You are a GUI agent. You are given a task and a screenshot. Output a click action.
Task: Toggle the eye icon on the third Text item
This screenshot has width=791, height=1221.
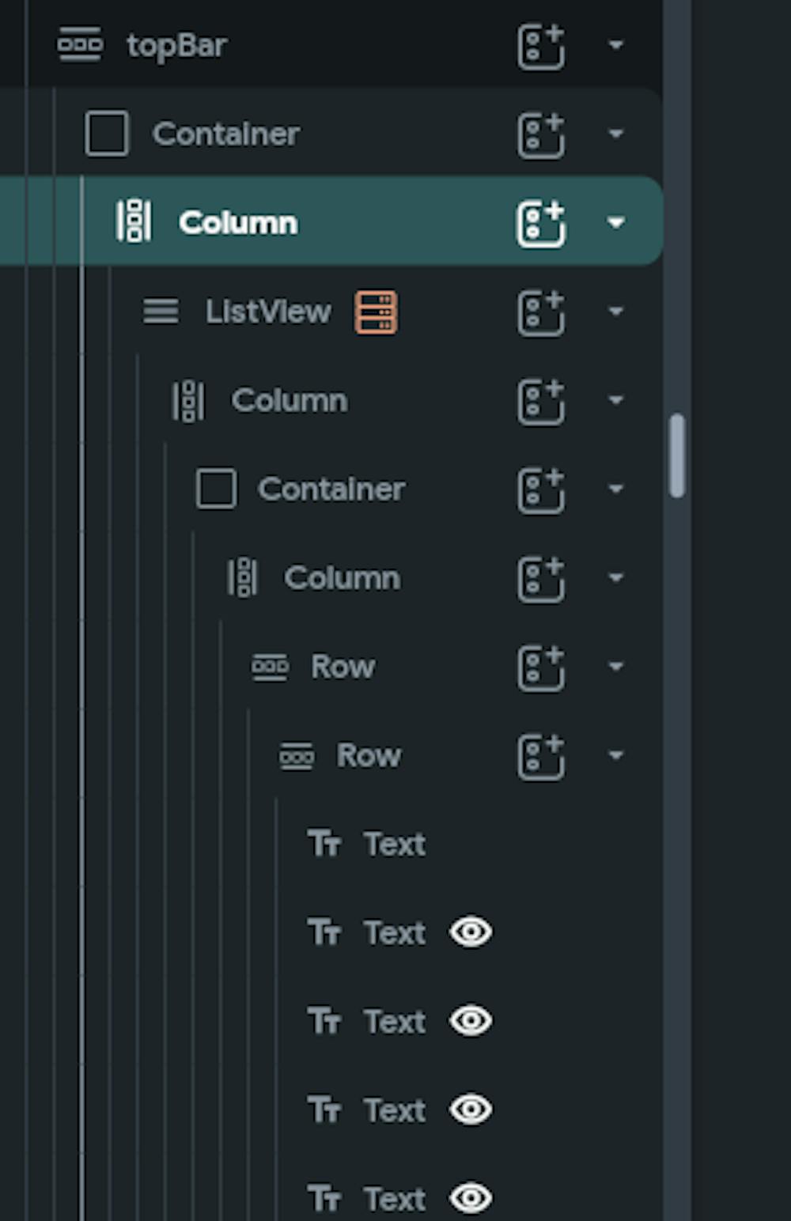pos(471,1021)
